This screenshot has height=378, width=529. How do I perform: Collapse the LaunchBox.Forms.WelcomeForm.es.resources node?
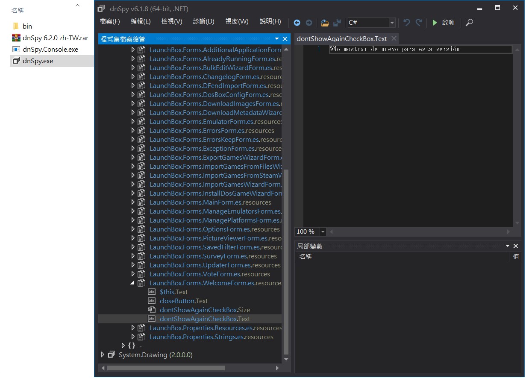point(132,283)
